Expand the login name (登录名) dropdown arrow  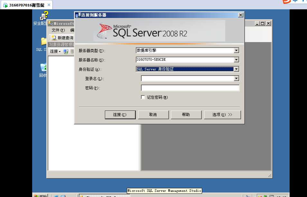coord(236,78)
